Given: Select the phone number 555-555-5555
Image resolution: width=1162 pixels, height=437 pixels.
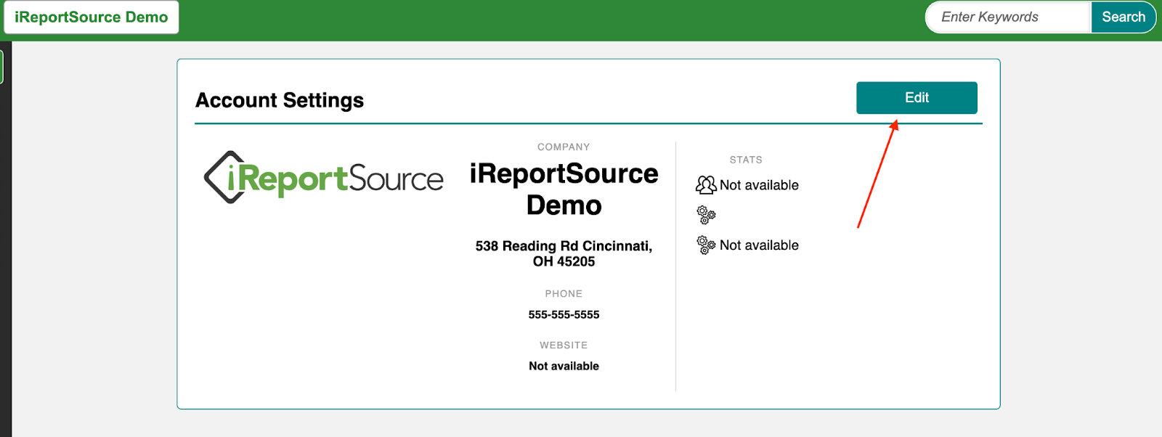Looking at the screenshot, I should (564, 315).
